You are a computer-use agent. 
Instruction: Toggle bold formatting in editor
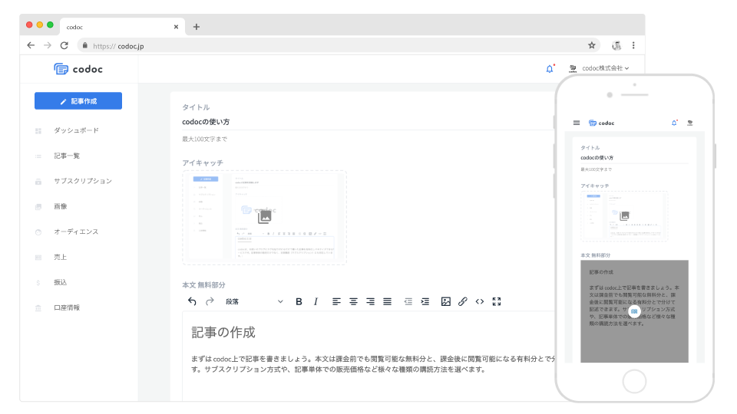tap(299, 301)
